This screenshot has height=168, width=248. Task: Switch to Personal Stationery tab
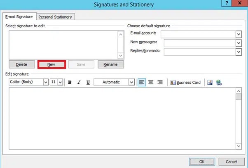pos(55,17)
